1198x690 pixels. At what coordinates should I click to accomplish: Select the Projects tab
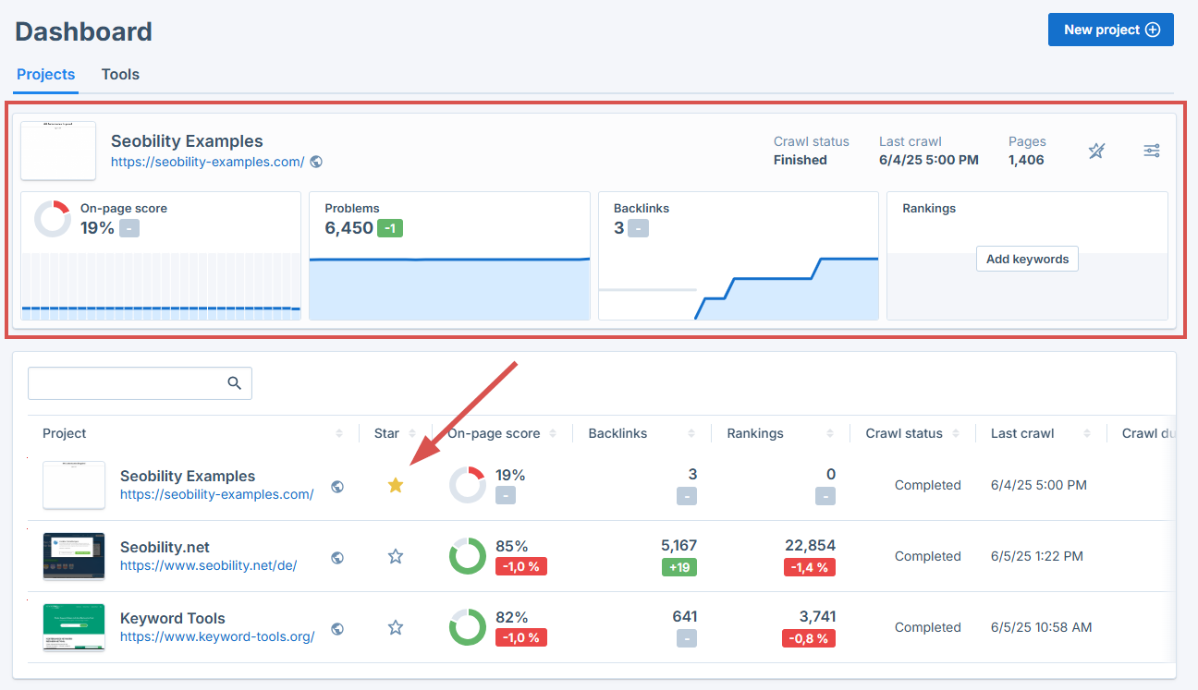tap(46, 75)
